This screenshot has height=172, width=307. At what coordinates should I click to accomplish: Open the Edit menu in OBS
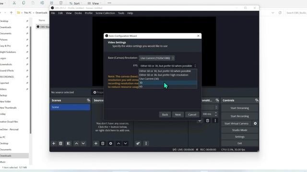(60, 13)
